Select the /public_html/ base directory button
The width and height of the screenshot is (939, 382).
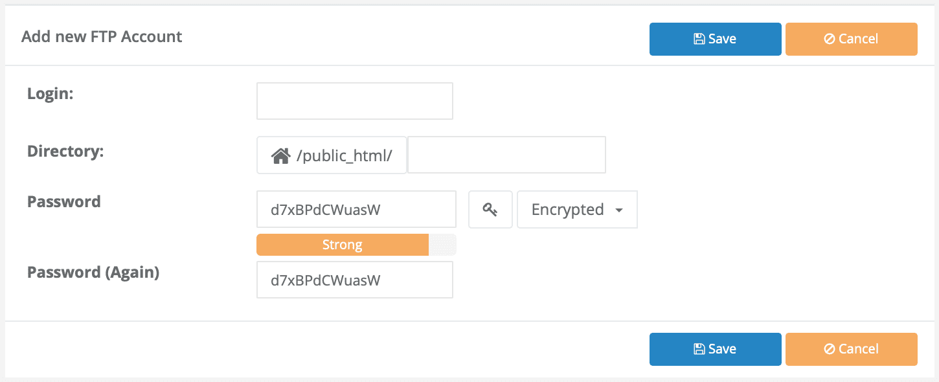click(x=332, y=154)
